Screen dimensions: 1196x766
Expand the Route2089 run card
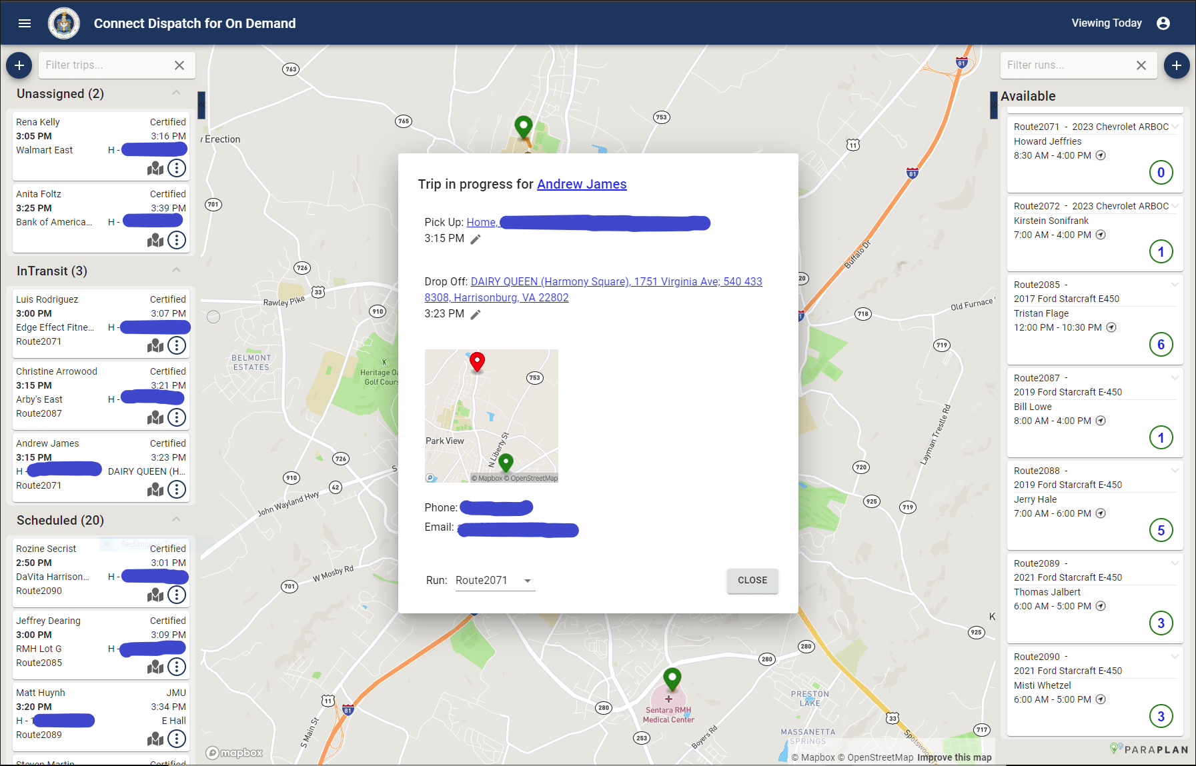[x=1175, y=563]
